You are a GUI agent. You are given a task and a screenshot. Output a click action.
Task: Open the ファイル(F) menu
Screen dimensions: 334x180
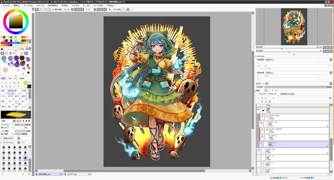[6, 5]
